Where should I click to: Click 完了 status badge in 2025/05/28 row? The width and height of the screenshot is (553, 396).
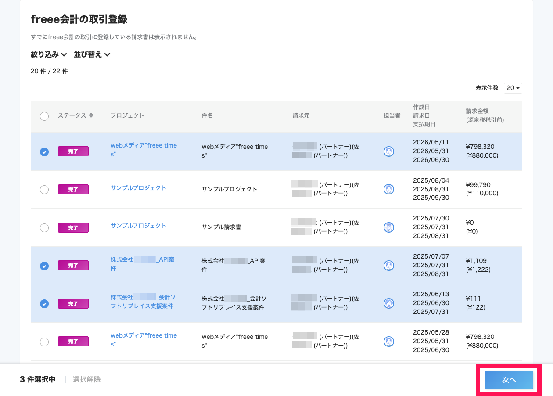point(73,342)
